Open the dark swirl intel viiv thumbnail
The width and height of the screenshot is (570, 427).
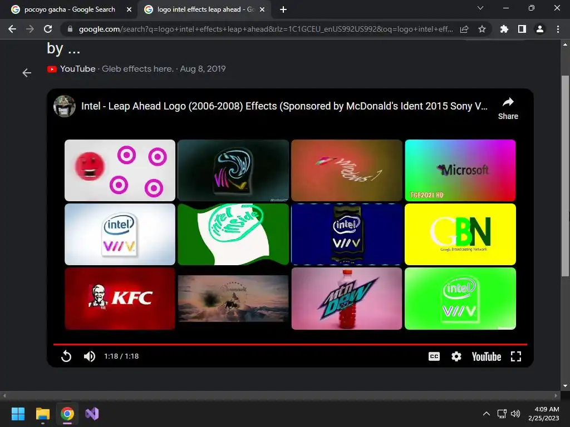coord(233,170)
